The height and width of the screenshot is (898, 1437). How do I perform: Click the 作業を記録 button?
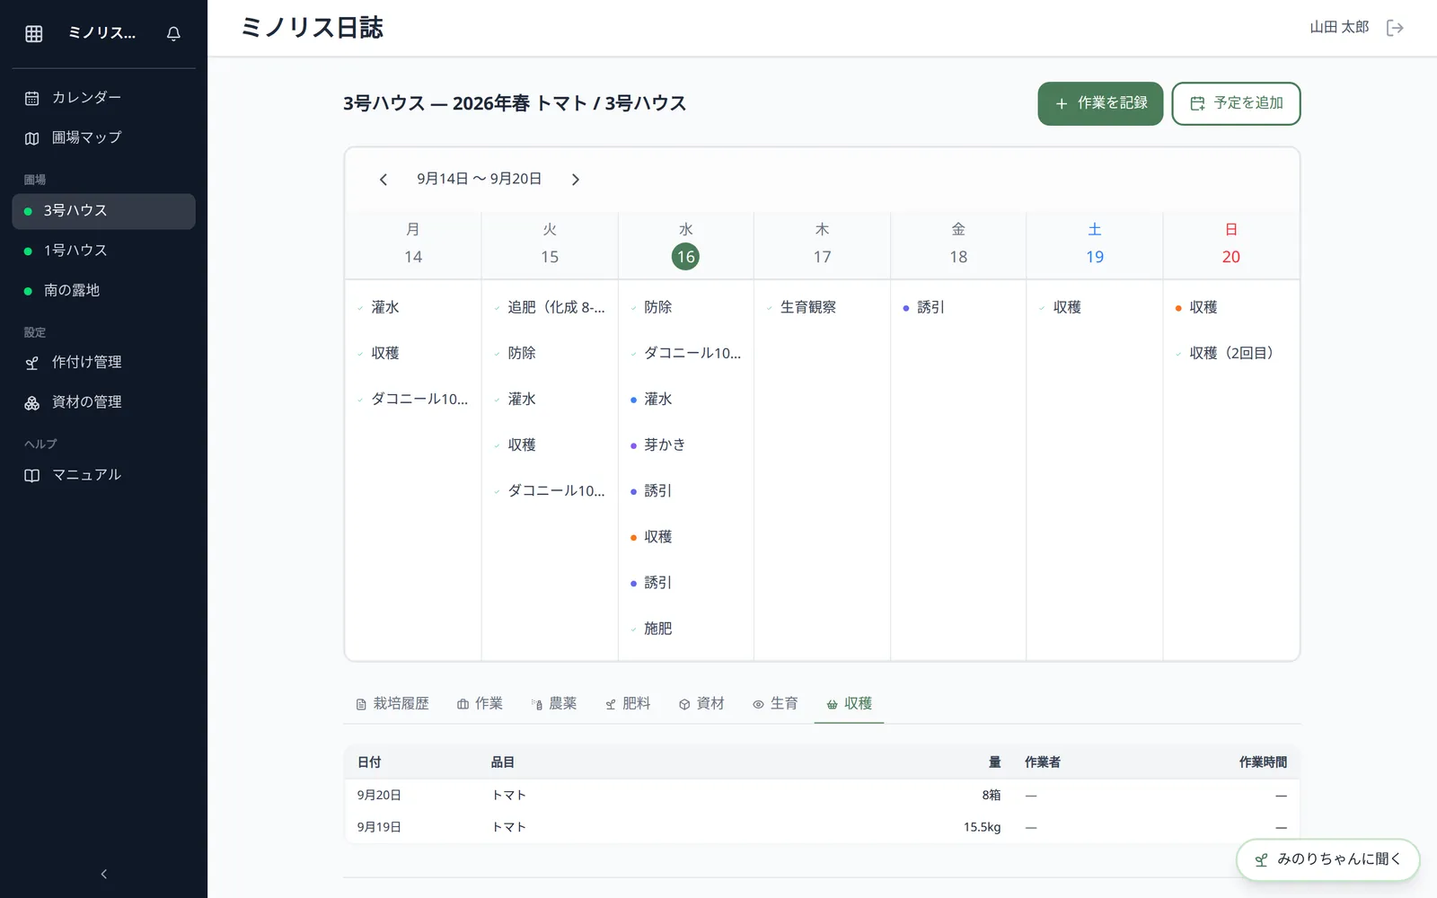(1100, 103)
